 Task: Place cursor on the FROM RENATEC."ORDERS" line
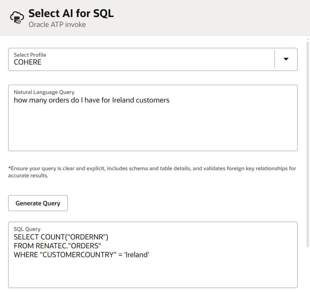[x=57, y=246]
